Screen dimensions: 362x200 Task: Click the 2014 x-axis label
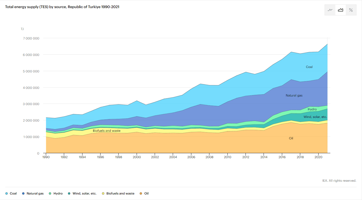pos(264,157)
